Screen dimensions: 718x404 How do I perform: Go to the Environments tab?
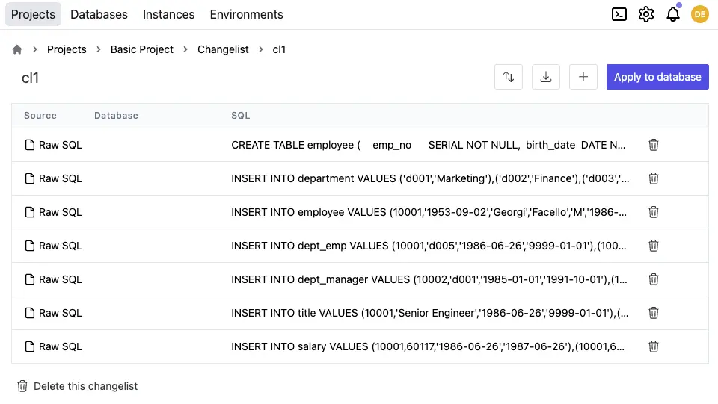click(246, 14)
